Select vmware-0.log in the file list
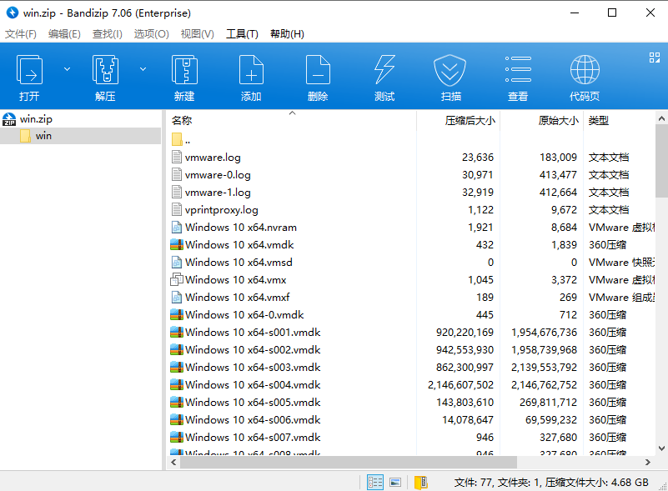The width and height of the screenshot is (668, 491). [218, 174]
